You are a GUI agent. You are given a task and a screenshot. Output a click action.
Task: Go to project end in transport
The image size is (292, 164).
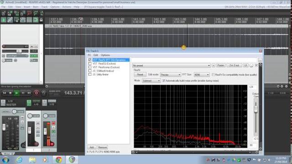(29, 93)
